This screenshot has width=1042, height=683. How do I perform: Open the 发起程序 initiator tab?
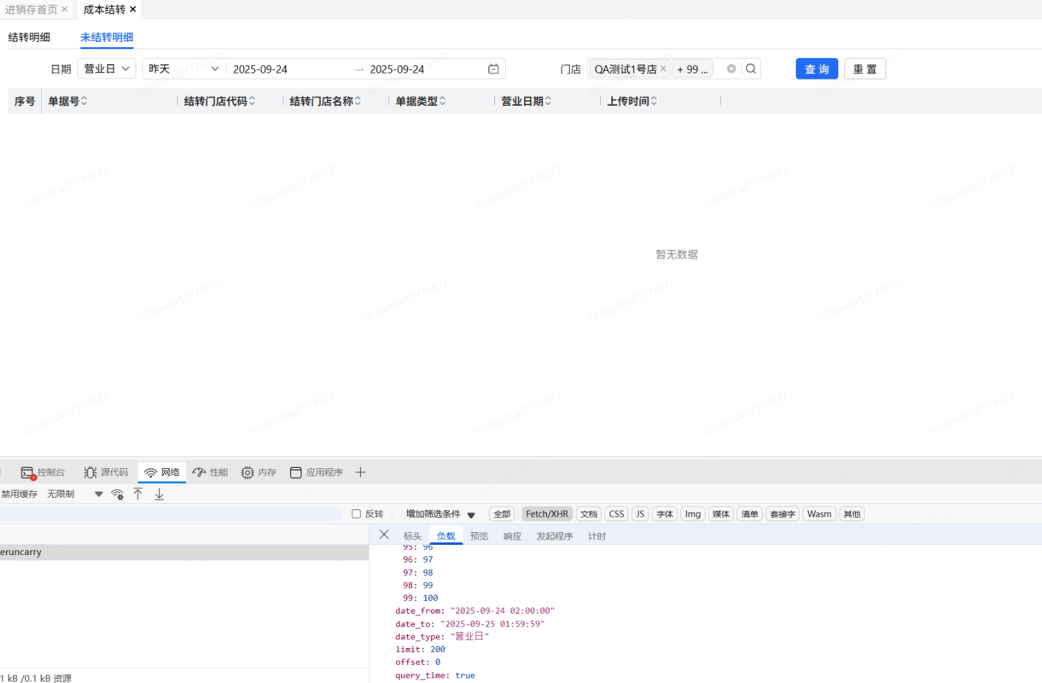click(554, 536)
